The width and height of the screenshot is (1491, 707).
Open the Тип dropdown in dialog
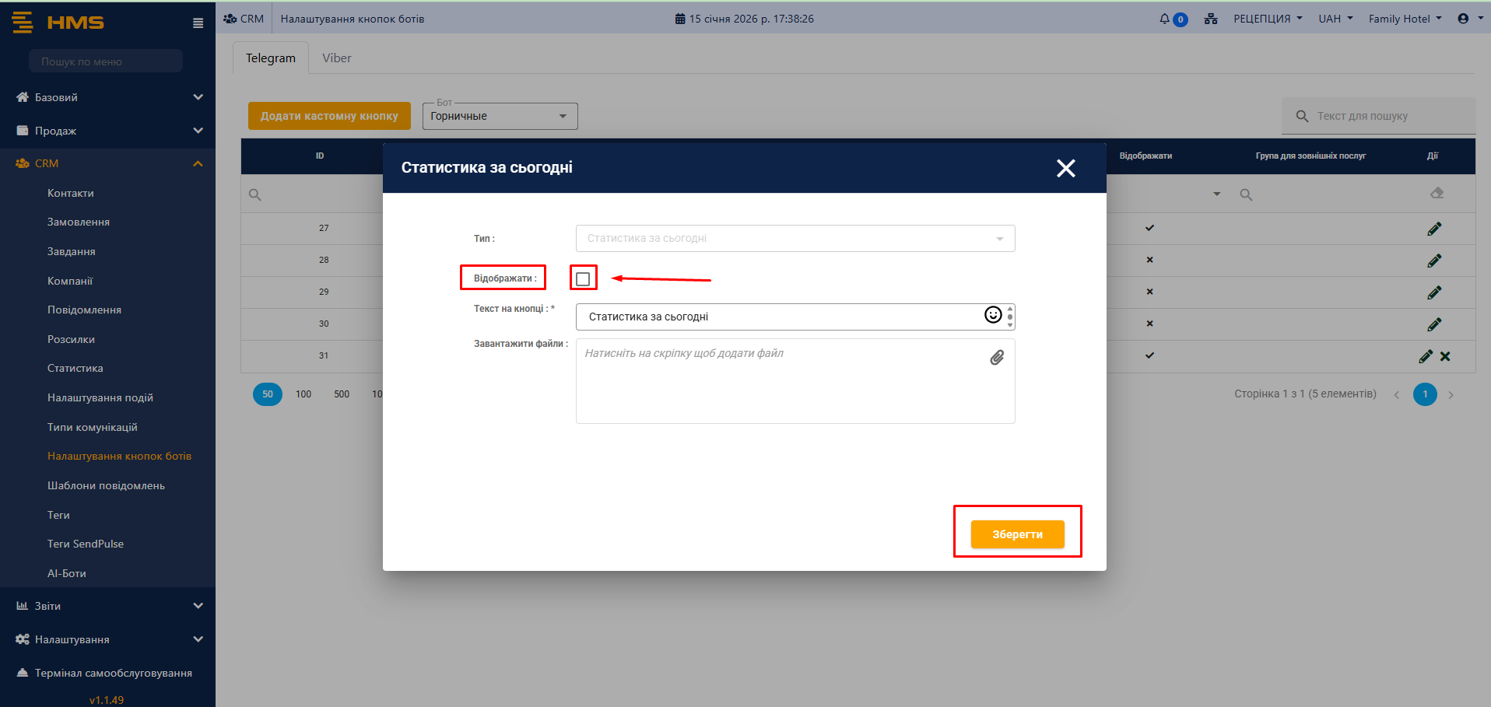(795, 239)
